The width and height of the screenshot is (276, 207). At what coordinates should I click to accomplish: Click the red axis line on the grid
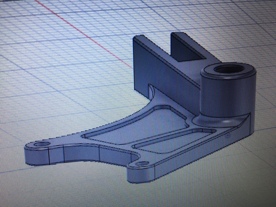point(84,34)
